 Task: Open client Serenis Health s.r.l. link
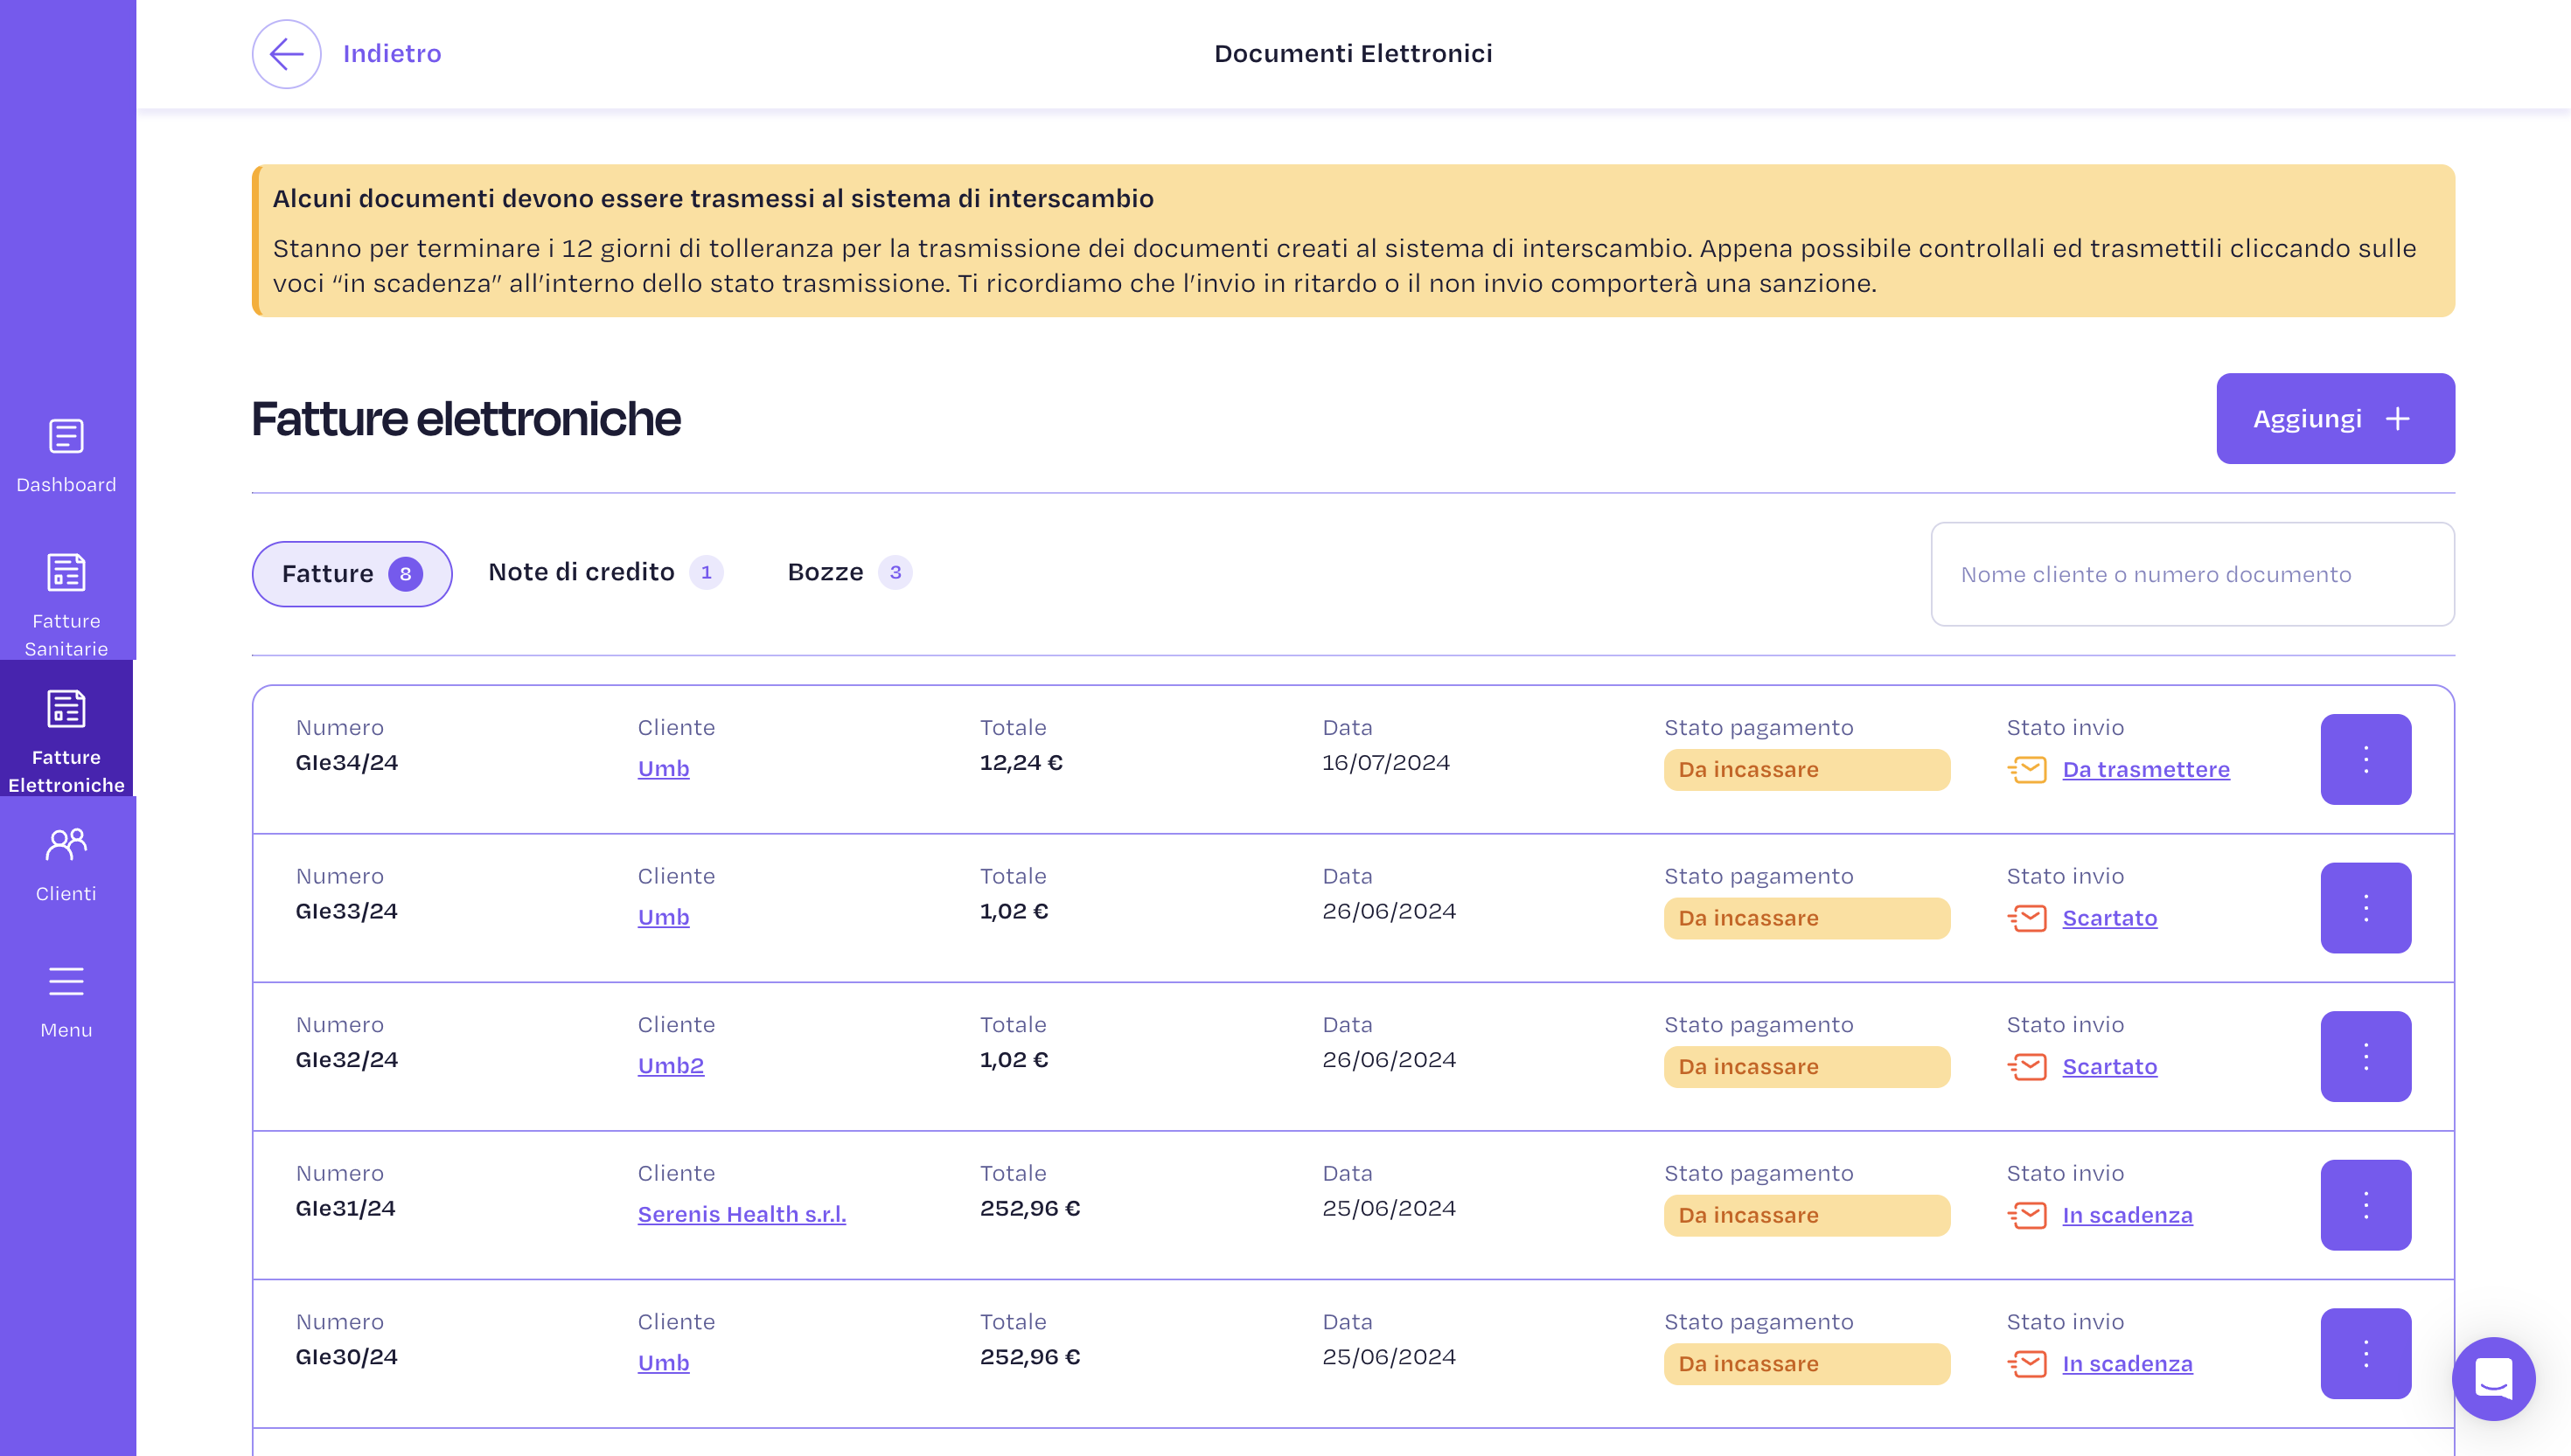coord(742,1214)
